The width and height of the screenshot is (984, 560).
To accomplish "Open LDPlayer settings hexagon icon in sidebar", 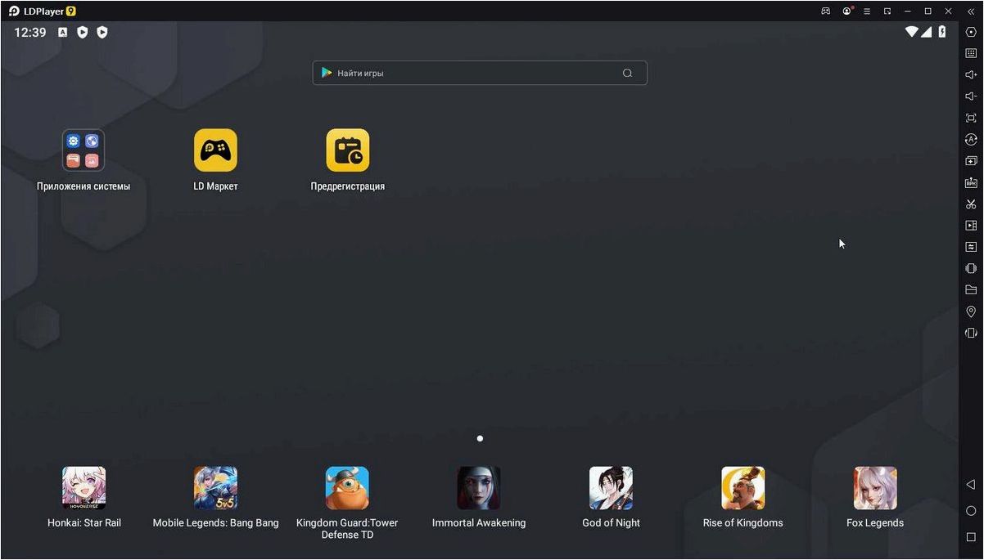I will click(971, 32).
